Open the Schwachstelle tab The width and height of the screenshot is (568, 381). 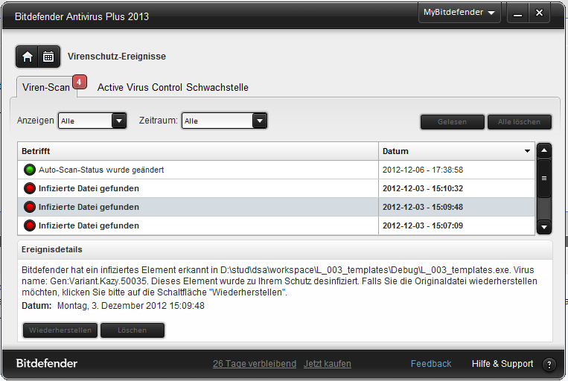(x=217, y=87)
